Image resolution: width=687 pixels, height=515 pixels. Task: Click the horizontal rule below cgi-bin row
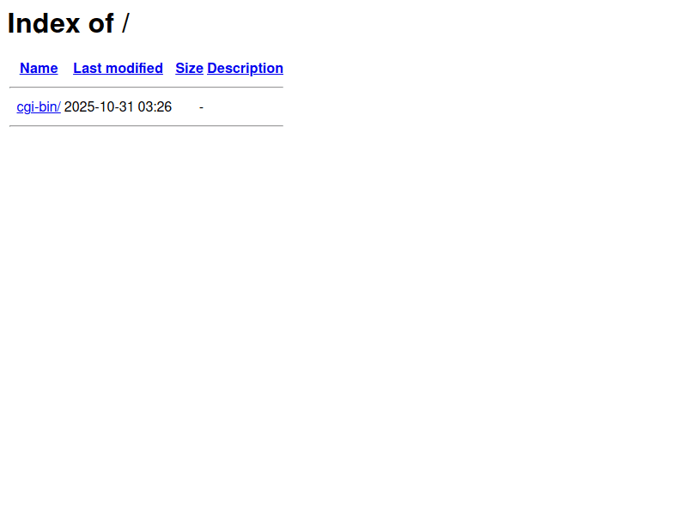[146, 125]
